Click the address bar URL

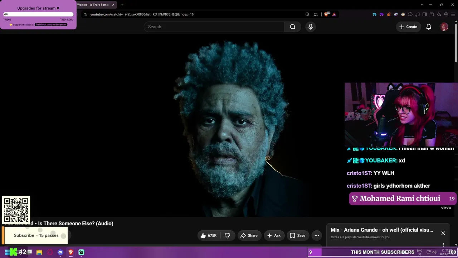(142, 14)
